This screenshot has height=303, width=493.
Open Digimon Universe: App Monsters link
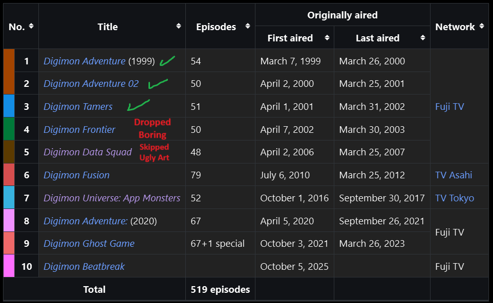[112, 198]
